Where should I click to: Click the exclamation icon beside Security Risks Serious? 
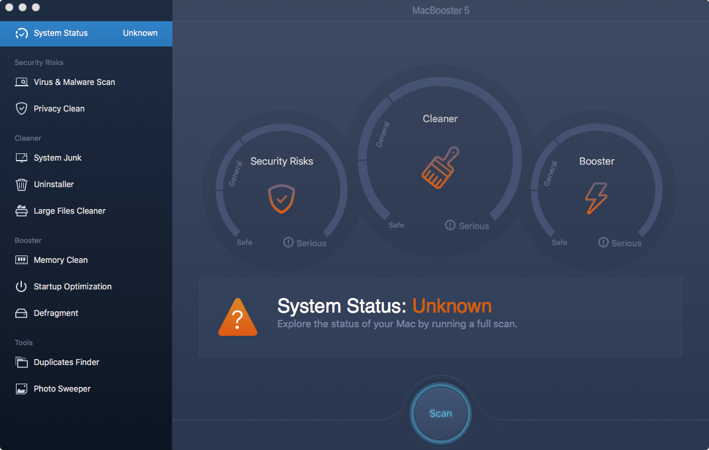click(x=288, y=242)
